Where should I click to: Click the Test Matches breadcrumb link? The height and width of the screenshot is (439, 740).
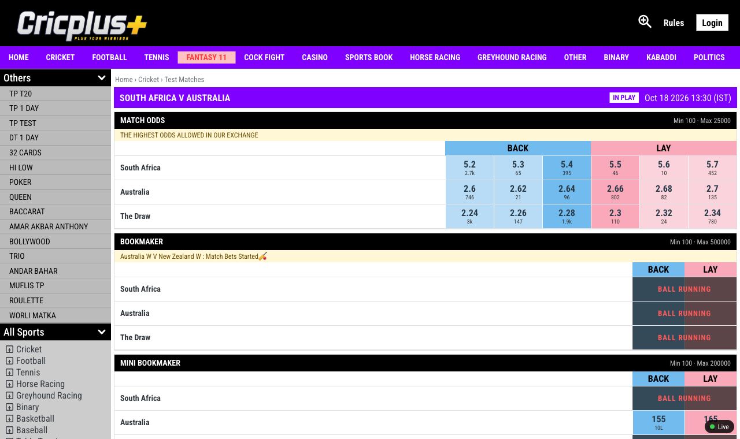click(184, 79)
